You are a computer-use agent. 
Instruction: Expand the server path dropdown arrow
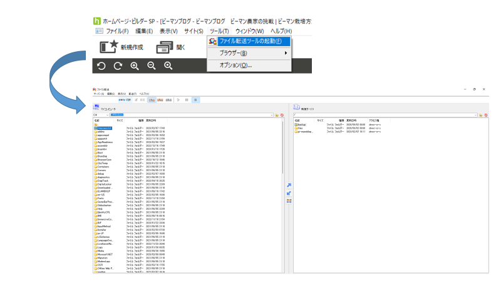pyautogui.click(x=477, y=115)
